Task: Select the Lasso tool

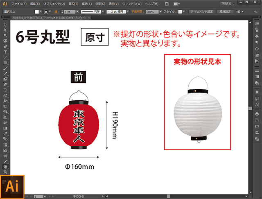Action: [x=5, y=41]
